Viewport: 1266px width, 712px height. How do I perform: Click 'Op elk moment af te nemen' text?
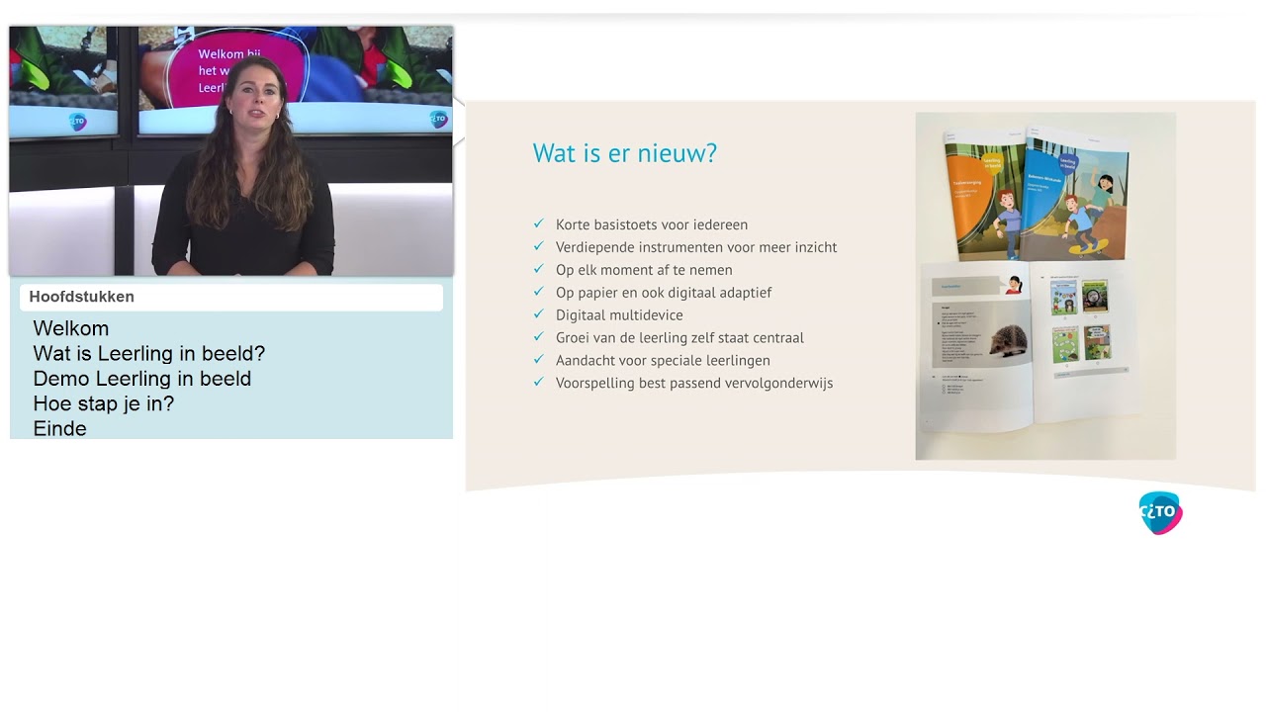tap(644, 270)
